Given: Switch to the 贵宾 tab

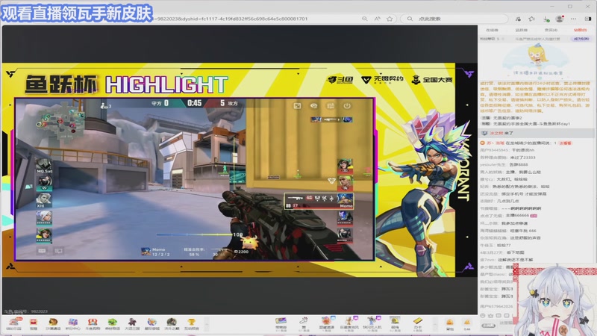Looking at the screenshot, I should click(x=551, y=30).
